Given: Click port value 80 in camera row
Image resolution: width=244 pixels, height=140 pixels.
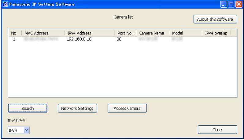Looking at the screenshot, I should tap(119, 39).
